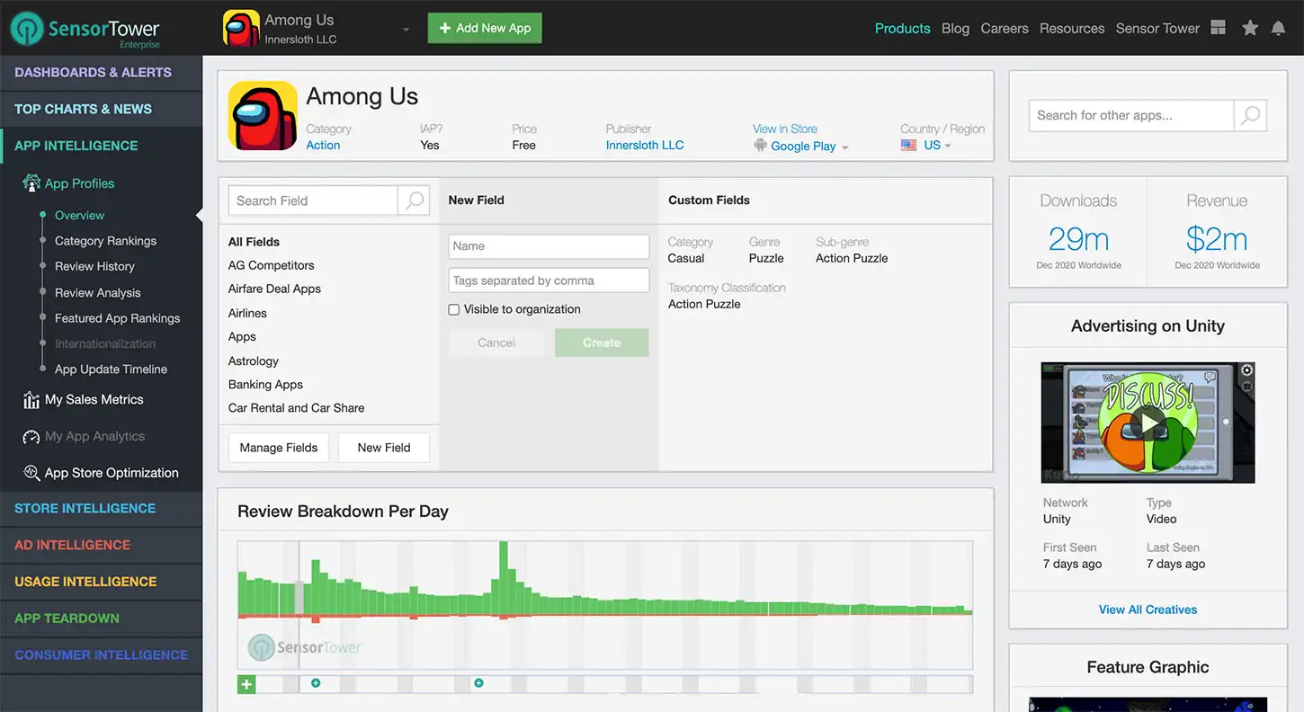Open App Update Timeline
Image resolution: width=1304 pixels, height=712 pixels.
pos(111,369)
